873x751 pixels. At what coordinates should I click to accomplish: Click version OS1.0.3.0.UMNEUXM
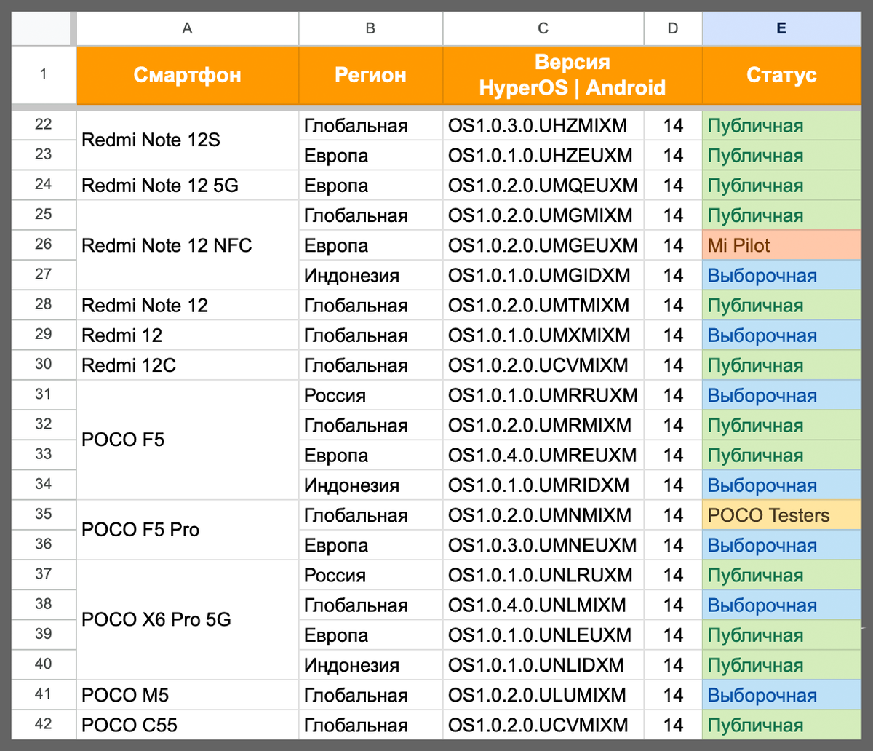(x=543, y=545)
